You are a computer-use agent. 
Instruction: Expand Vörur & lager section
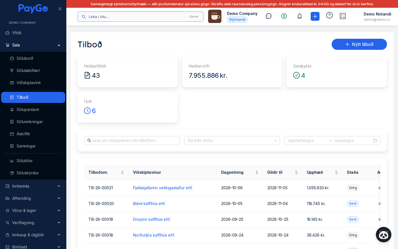pos(33,211)
